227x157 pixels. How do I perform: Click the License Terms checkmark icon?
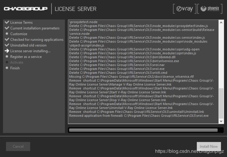6,23
